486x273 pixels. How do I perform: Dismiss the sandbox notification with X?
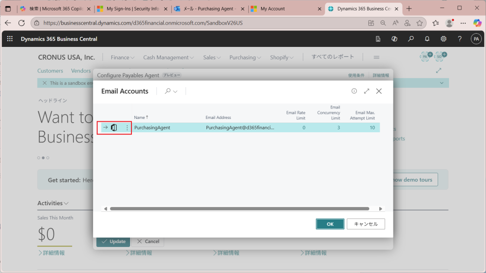click(44, 83)
